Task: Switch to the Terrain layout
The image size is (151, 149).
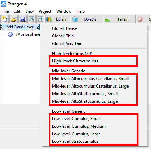Action: tap(120, 19)
